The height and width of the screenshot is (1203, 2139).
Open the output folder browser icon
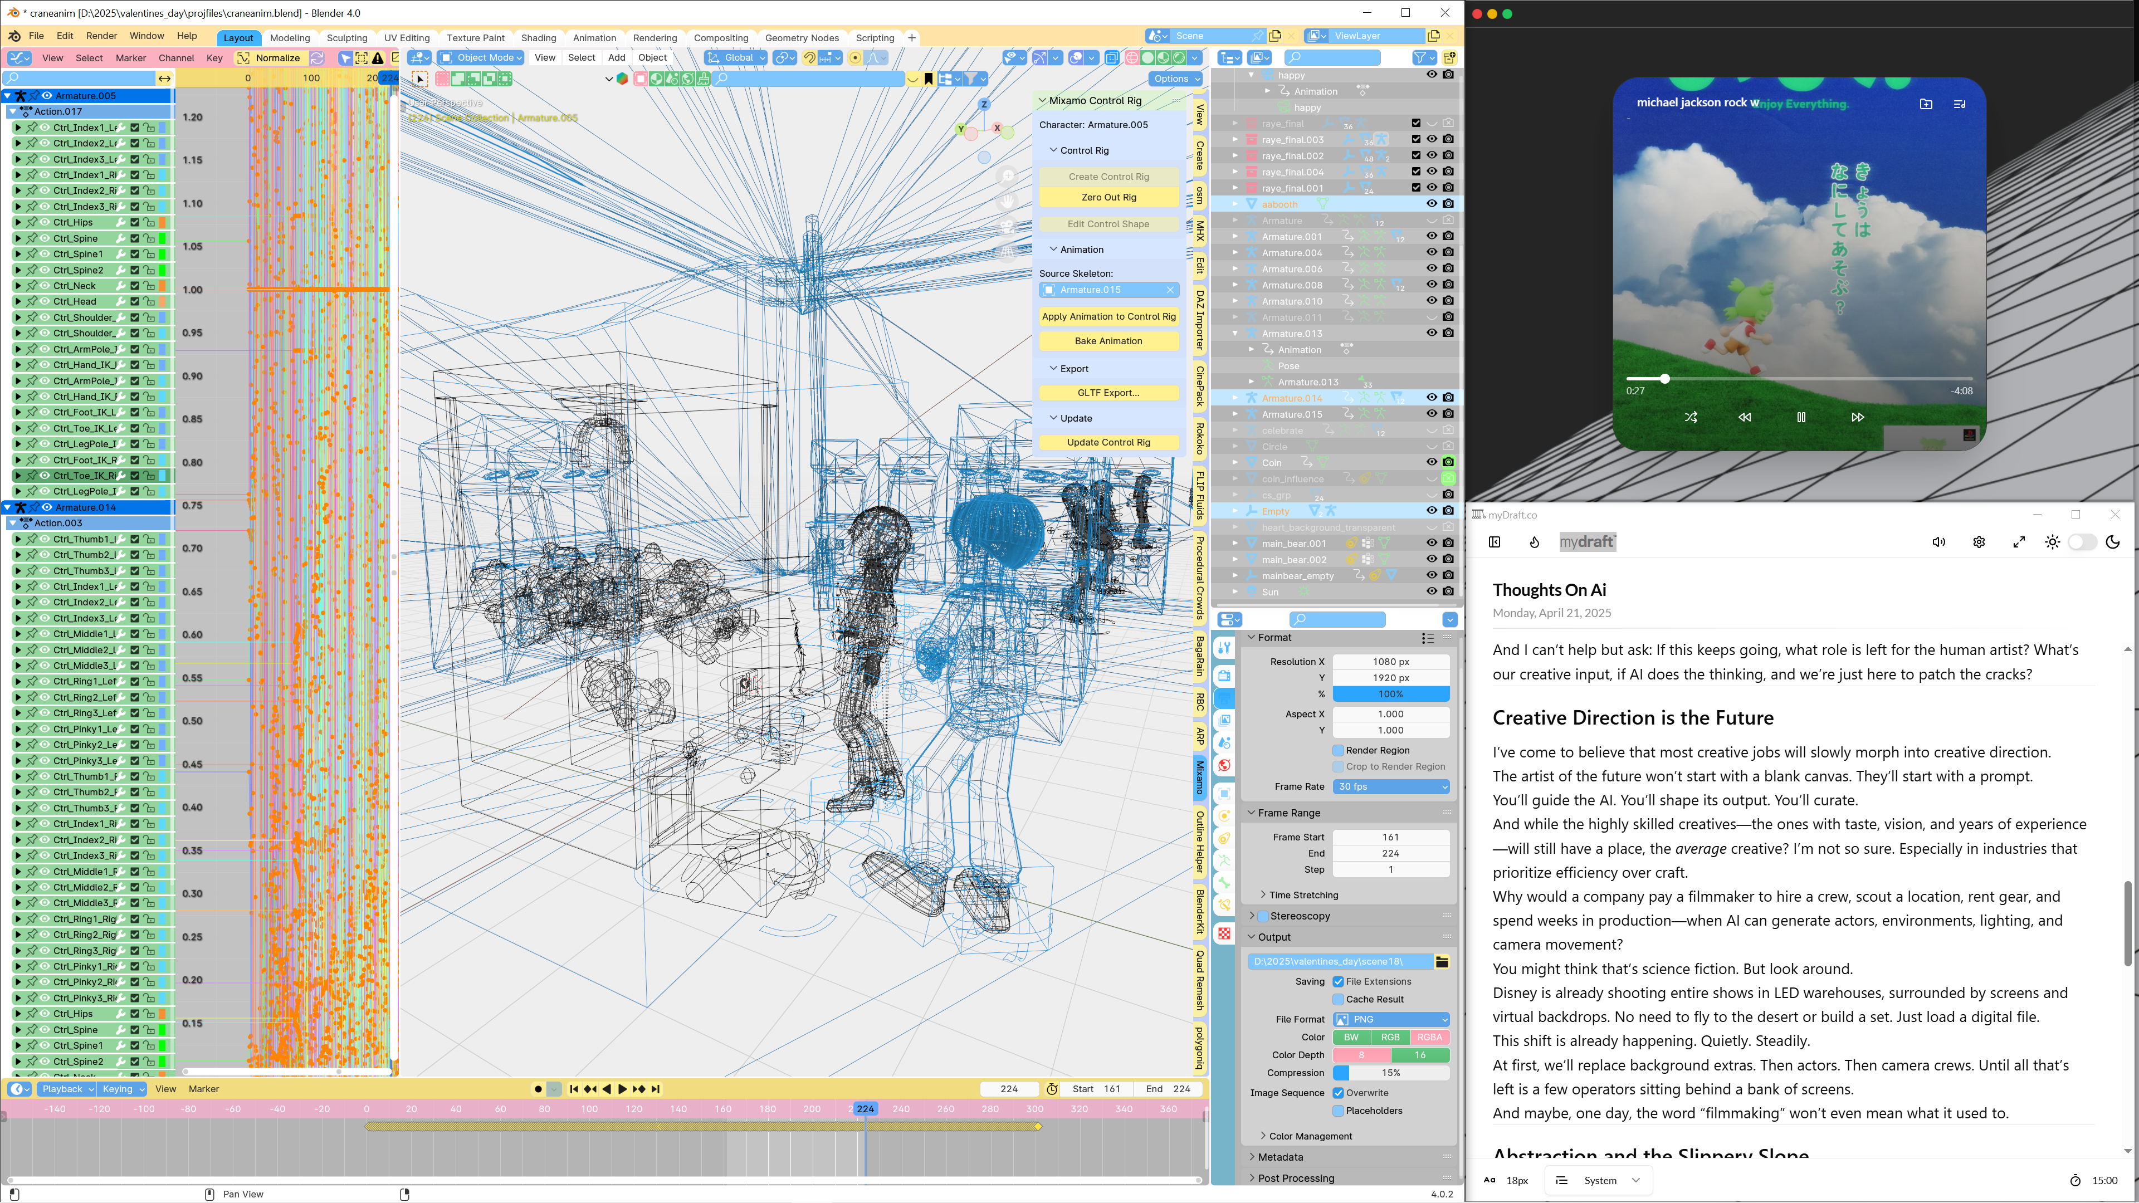pos(1442,961)
